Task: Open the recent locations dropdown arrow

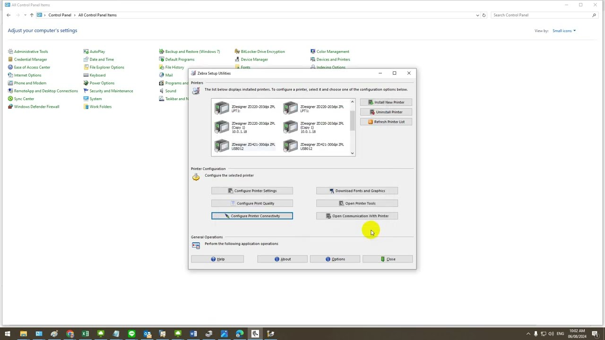Action: (25, 15)
